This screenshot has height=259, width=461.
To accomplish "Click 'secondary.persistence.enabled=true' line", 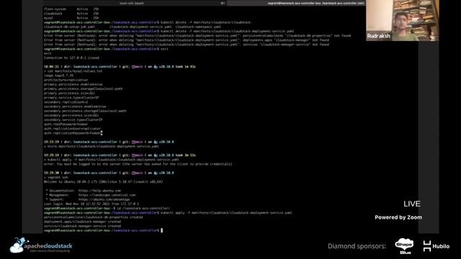I will coord(75,106).
